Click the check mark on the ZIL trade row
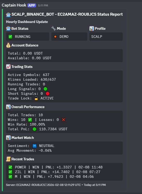 click(x=10, y=172)
